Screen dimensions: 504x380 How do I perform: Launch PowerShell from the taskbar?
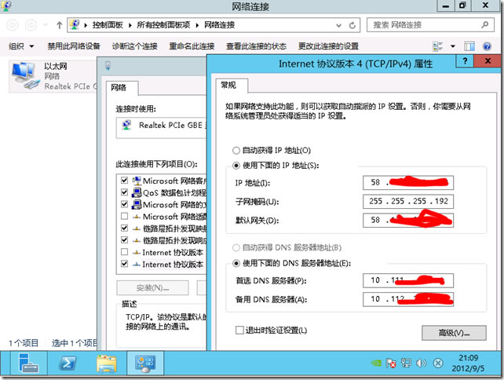pyautogui.click(x=69, y=364)
